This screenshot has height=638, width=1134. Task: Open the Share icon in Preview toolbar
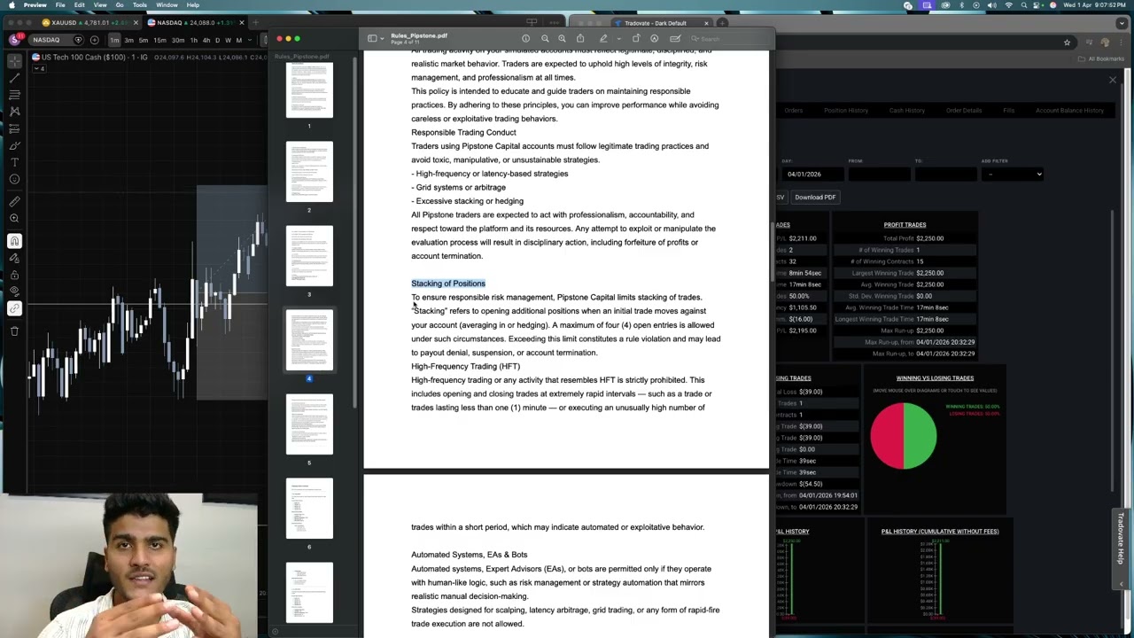coord(580,39)
